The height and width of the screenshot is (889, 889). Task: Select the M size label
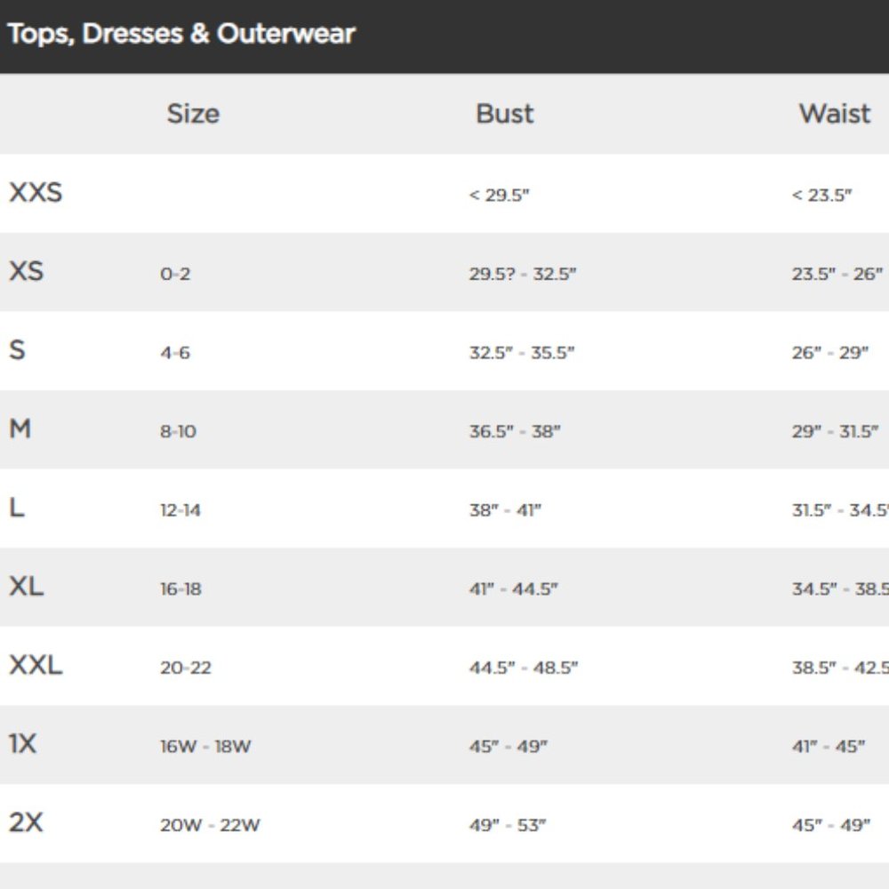[20, 428]
